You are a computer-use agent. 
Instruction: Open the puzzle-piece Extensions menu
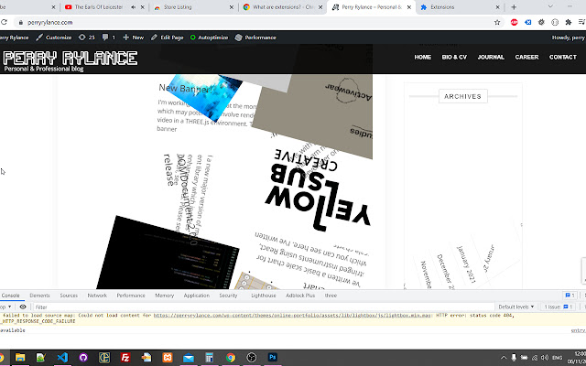[x=569, y=22]
